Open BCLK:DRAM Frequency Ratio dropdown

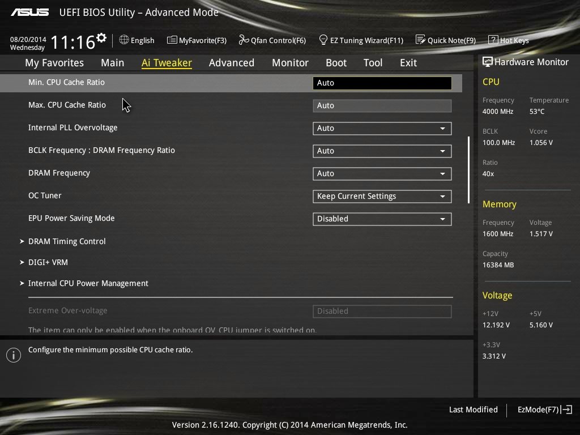(x=382, y=151)
